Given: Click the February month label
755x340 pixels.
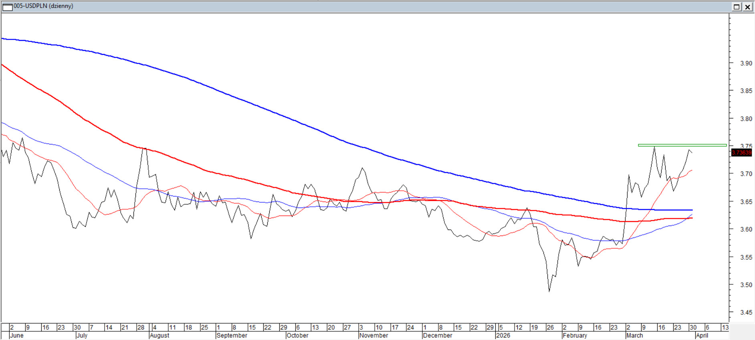Looking at the screenshot, I should (575, 336).
